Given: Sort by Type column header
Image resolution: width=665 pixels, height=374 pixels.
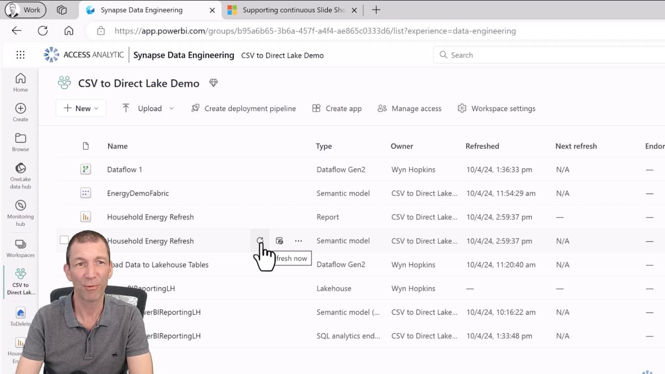Looking at the screenshot, I should [x=324, y=146].
